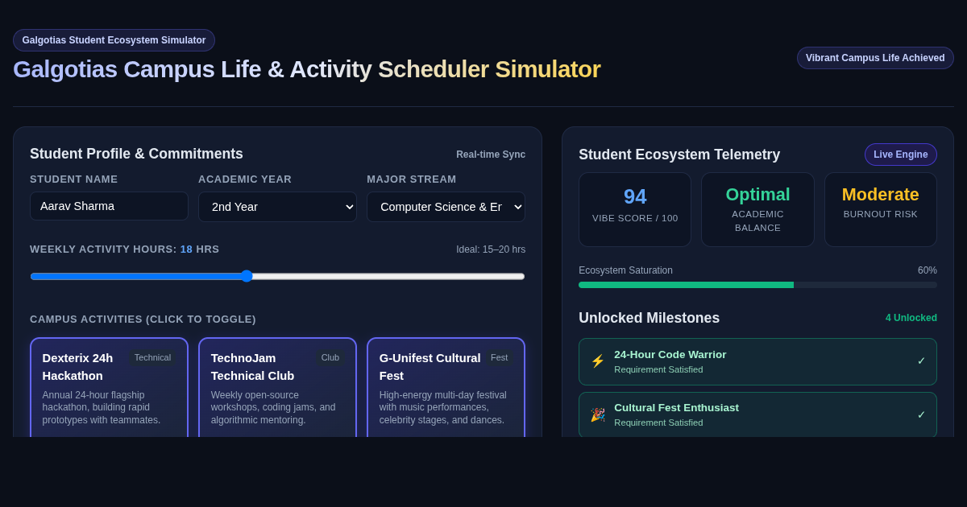Click the 4 Unlocked counter text
Viewport: 967px width, 507px height.
click(x=911, y=318)
